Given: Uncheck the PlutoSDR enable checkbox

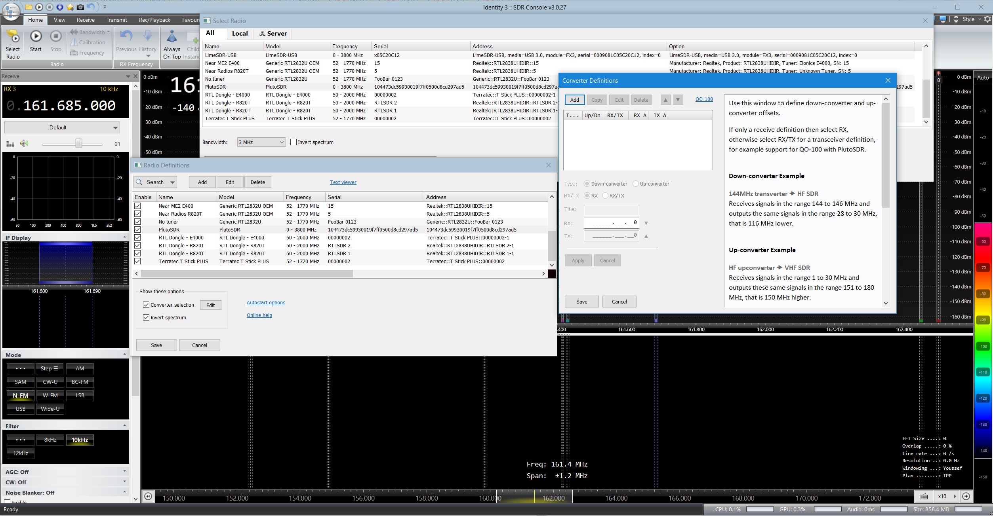Looking at the screenshot, I should [x=137, y=230].
